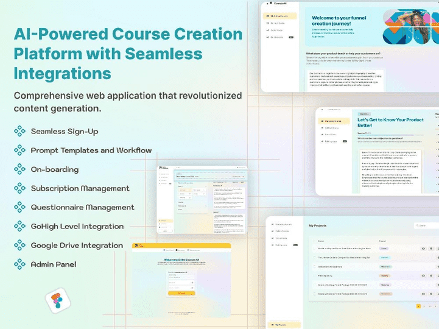439x329 pixels.
Task: Click the first input field on sign-up form
Action: [181, 277]
